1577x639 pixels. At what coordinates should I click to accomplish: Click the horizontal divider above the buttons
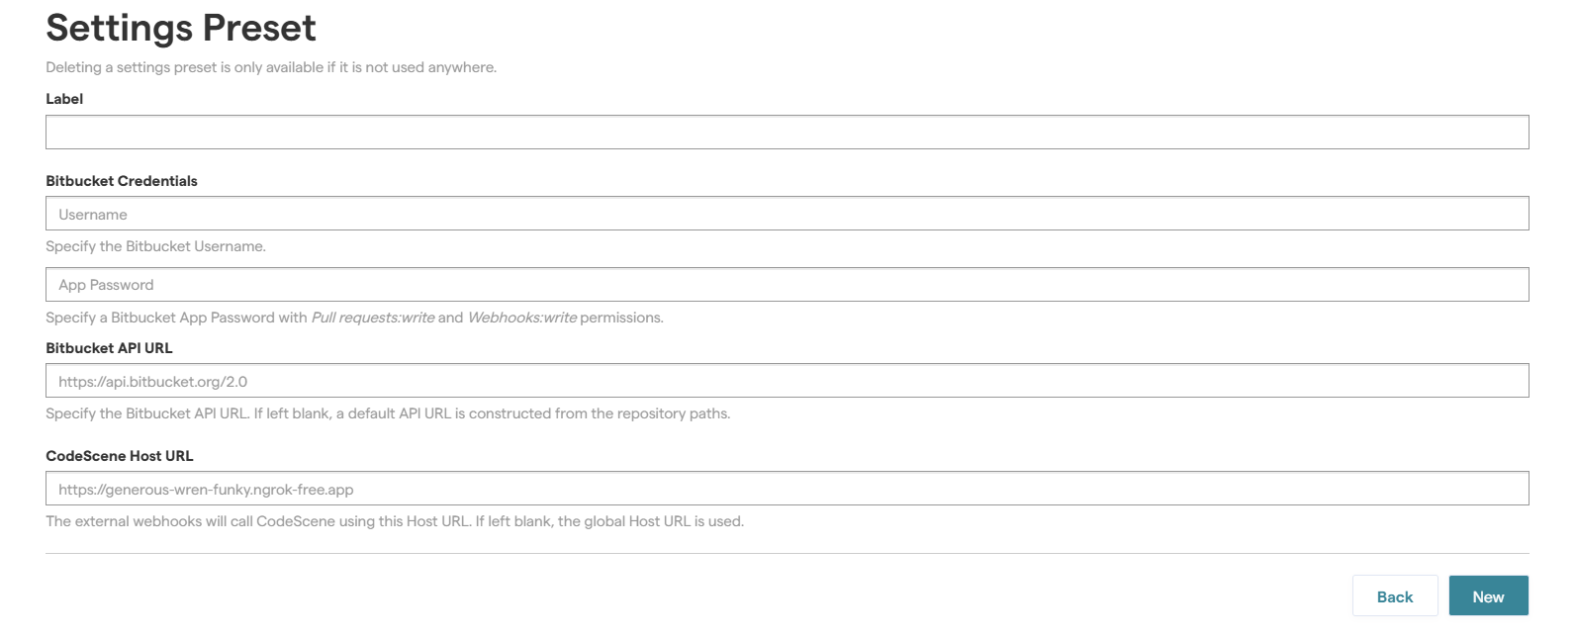(787, 554)
